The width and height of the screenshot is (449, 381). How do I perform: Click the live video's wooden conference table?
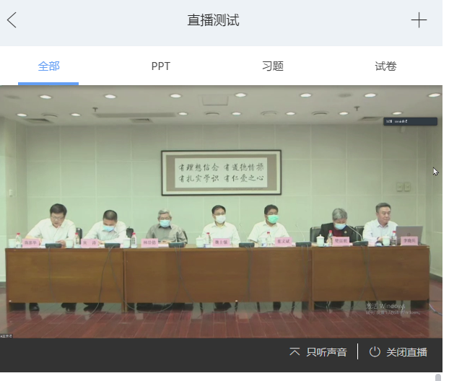pyautogui.click(x=217, y=274)
